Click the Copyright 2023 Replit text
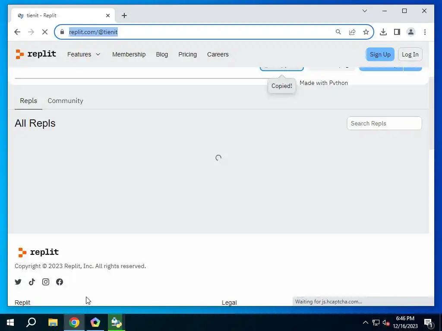Screen dimensions: 442x331 coord(80,266)
